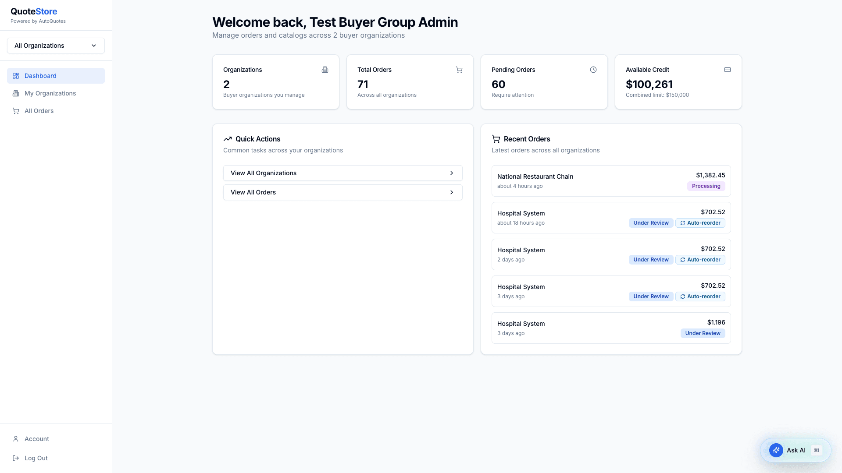Go to the Dashboard menu item

click(x=56, y=76)
